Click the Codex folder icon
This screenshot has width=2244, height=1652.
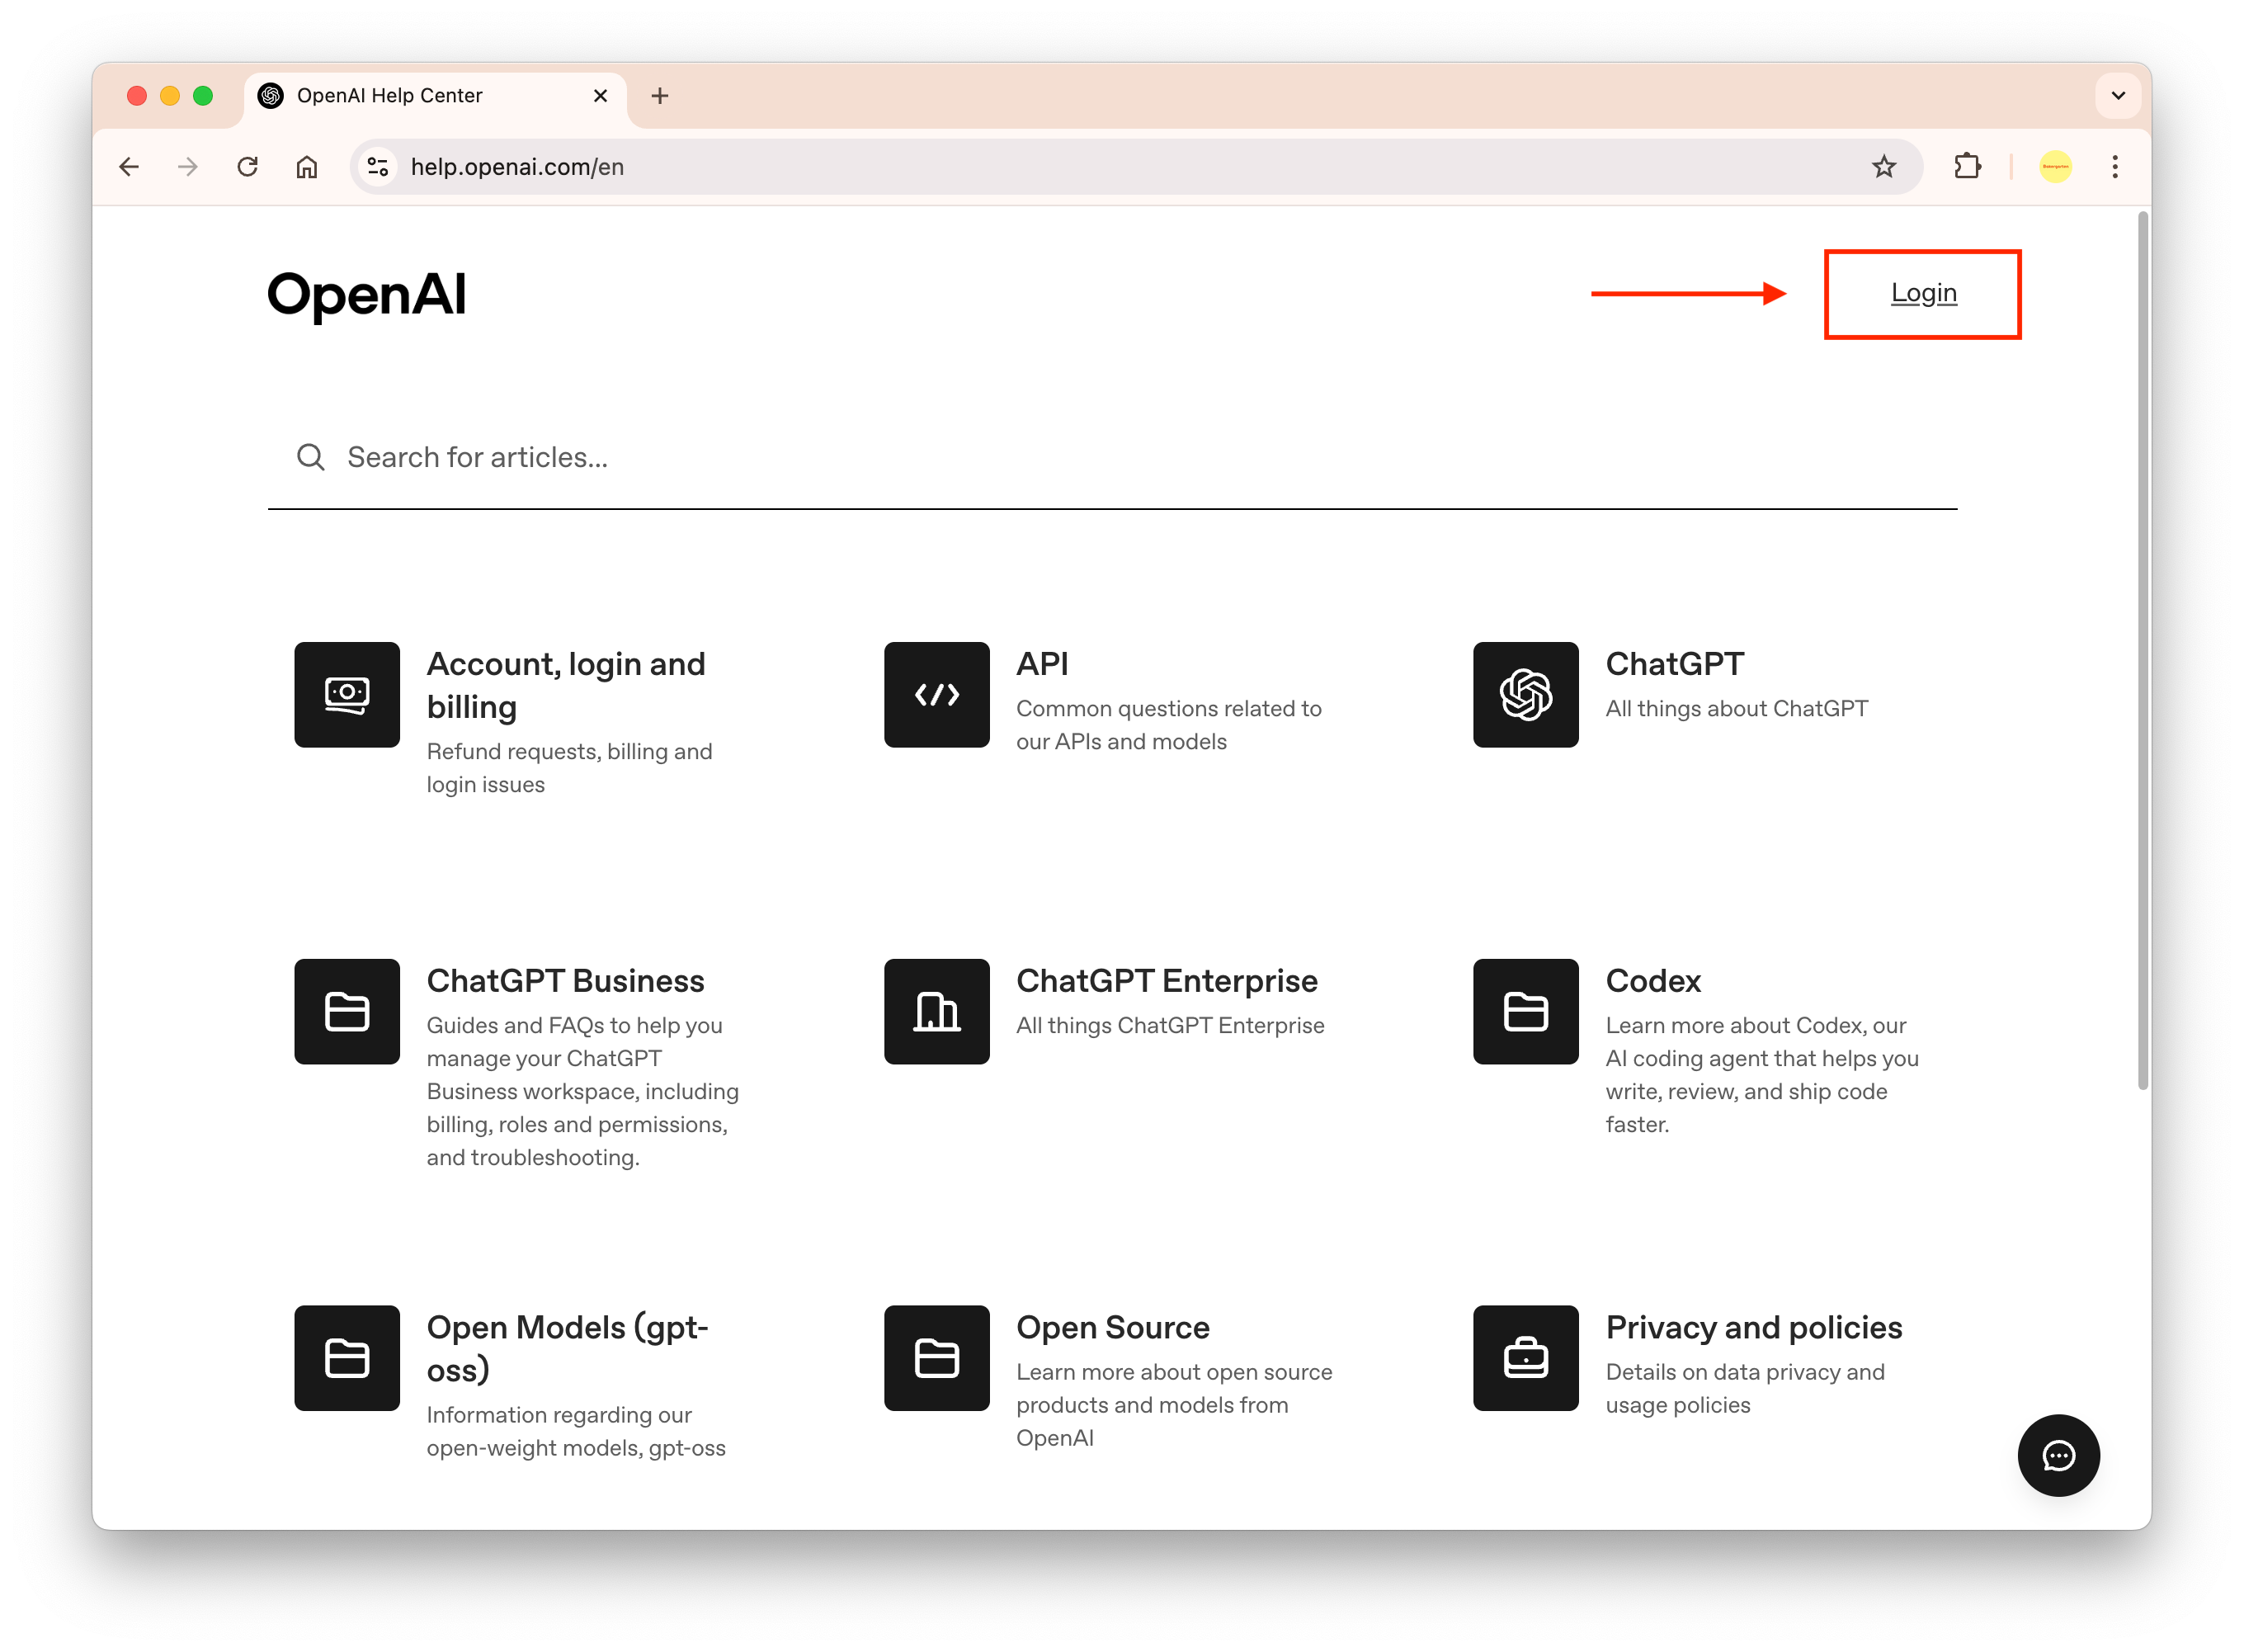coord(1525,1011)
